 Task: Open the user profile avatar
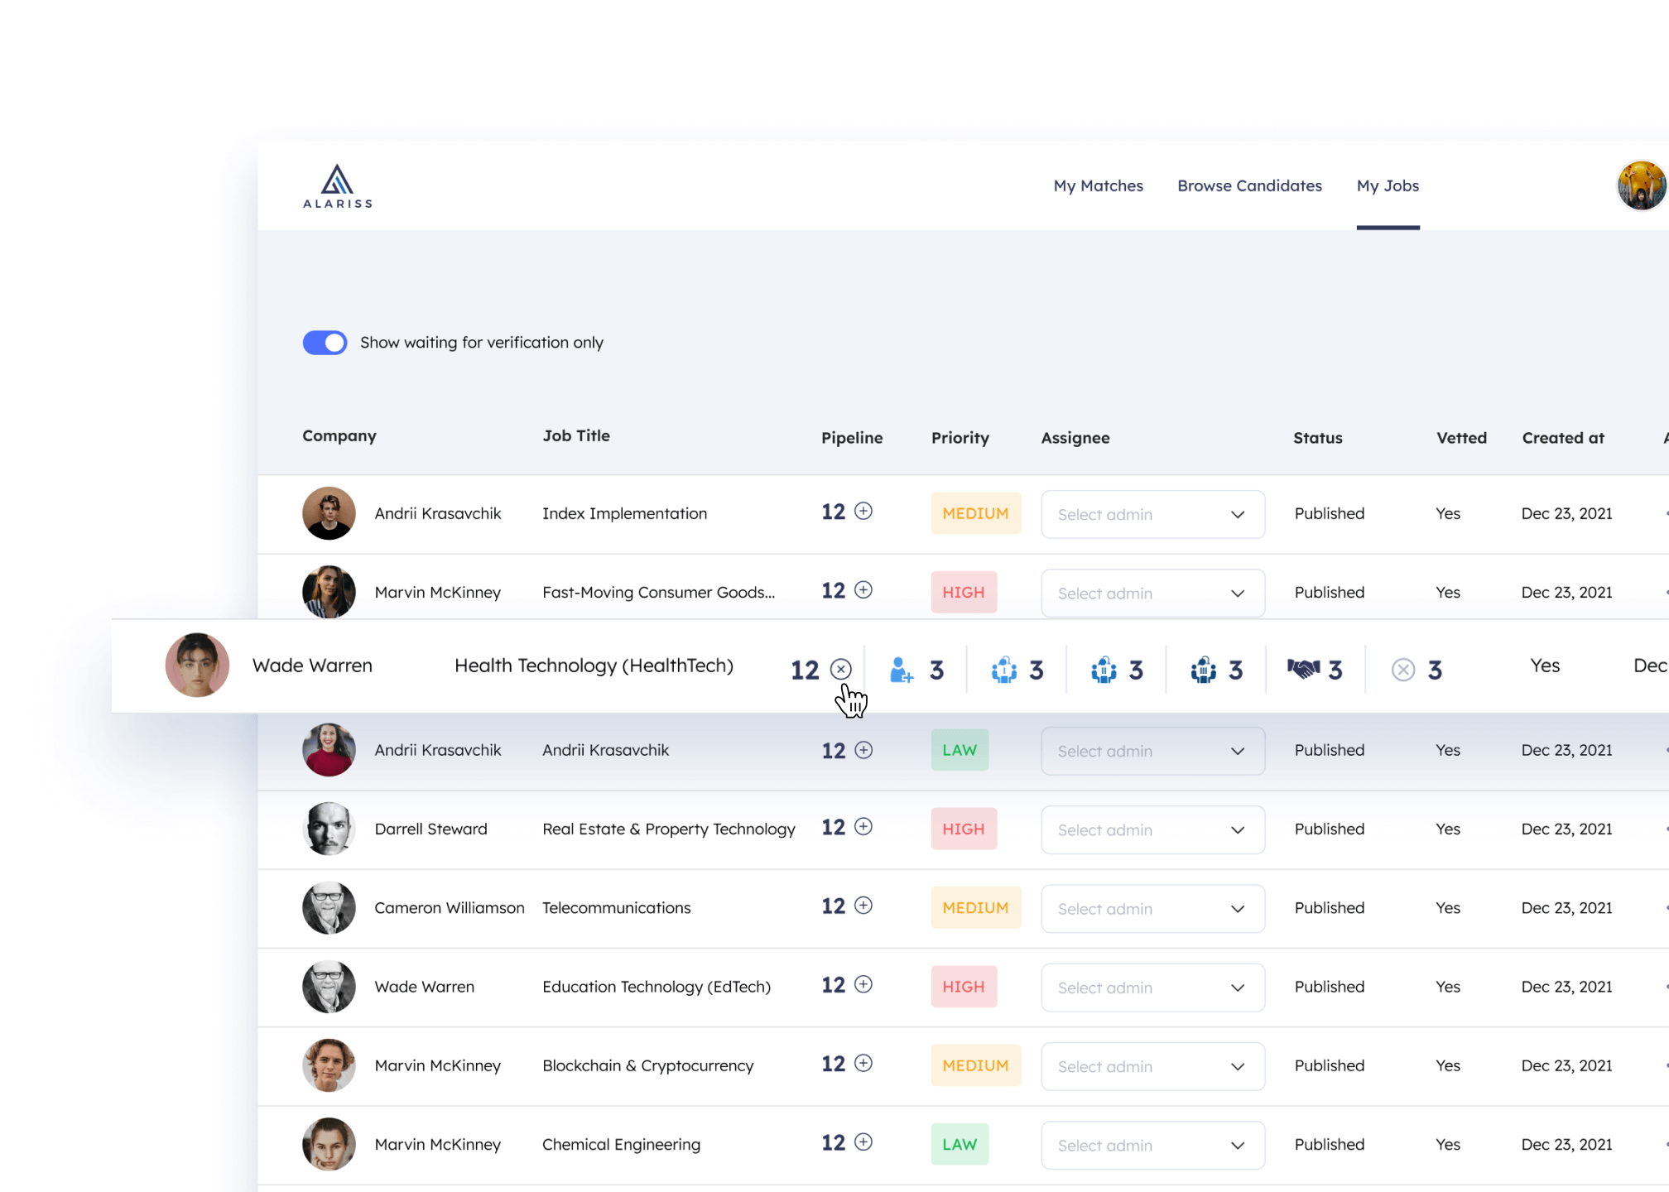coord(1642,185)
